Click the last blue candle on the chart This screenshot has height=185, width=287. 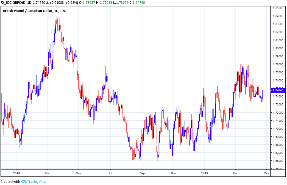[263, 95]
